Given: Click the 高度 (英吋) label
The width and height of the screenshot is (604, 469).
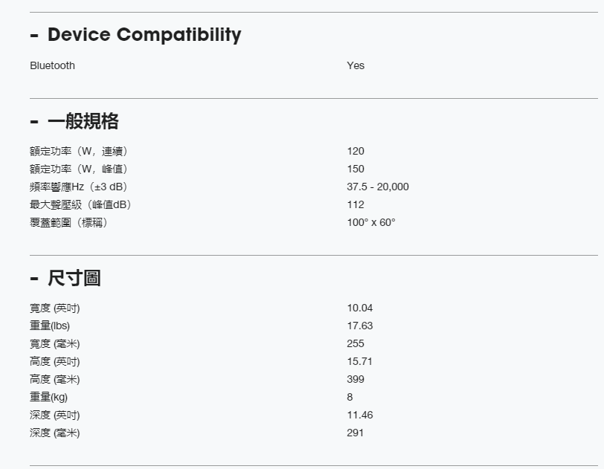Looking at the screenshot, I should [54, 361].
